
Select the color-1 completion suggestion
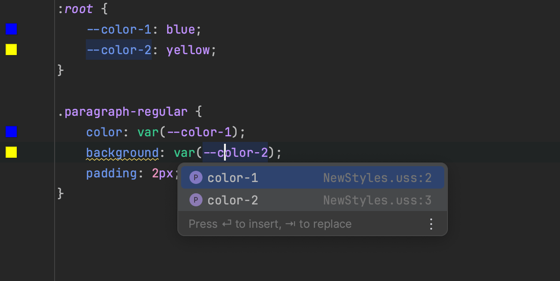pyautogui.click(x=233, y=178)
